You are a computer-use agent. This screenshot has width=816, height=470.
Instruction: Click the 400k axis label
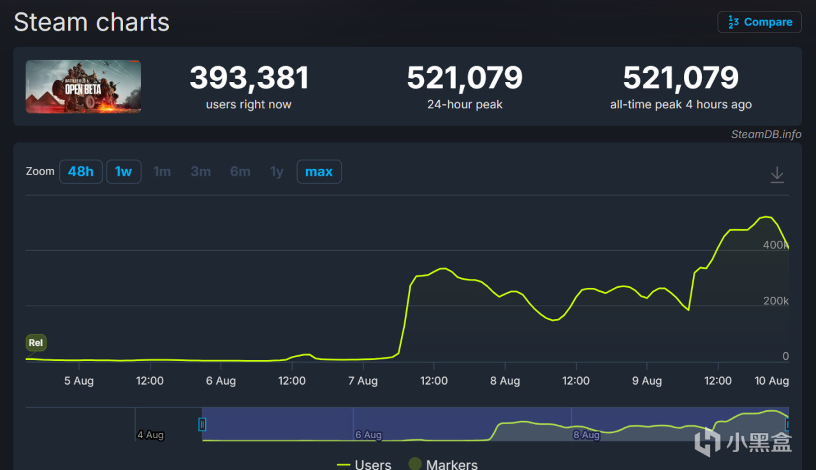pyautogui.click(x=776, y=245)
